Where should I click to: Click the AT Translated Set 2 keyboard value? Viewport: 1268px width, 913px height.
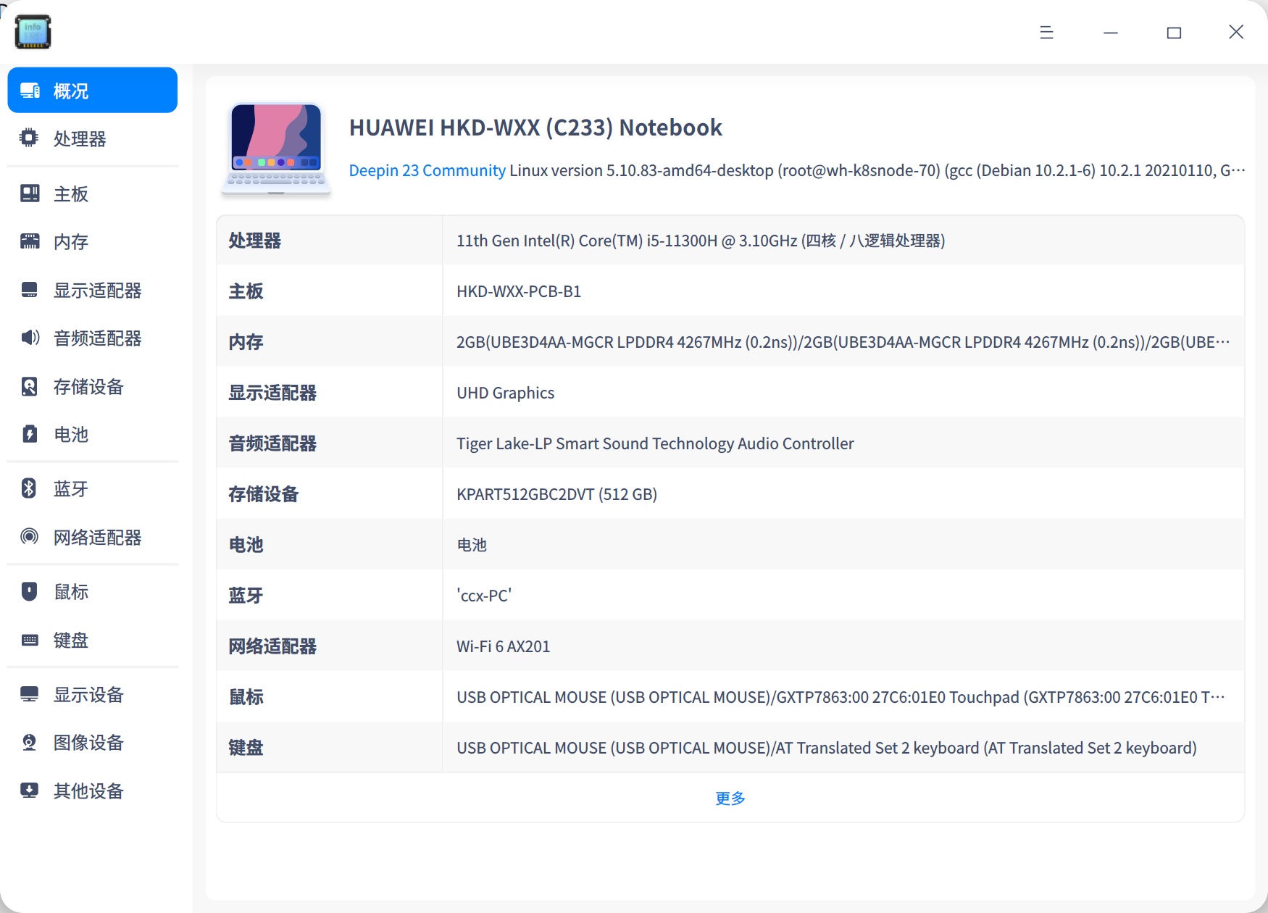827,748
